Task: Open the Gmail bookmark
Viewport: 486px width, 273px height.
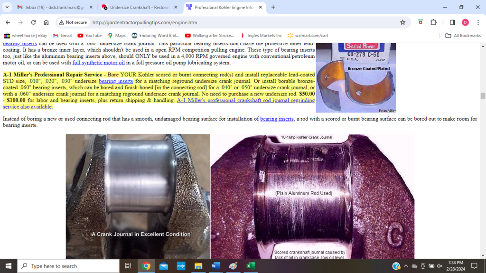Action: point(62,35)
